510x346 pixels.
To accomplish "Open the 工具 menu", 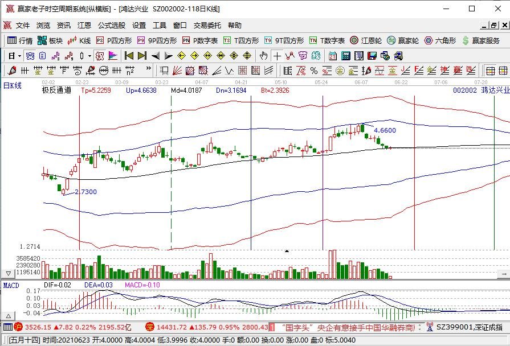I will 160,26.
